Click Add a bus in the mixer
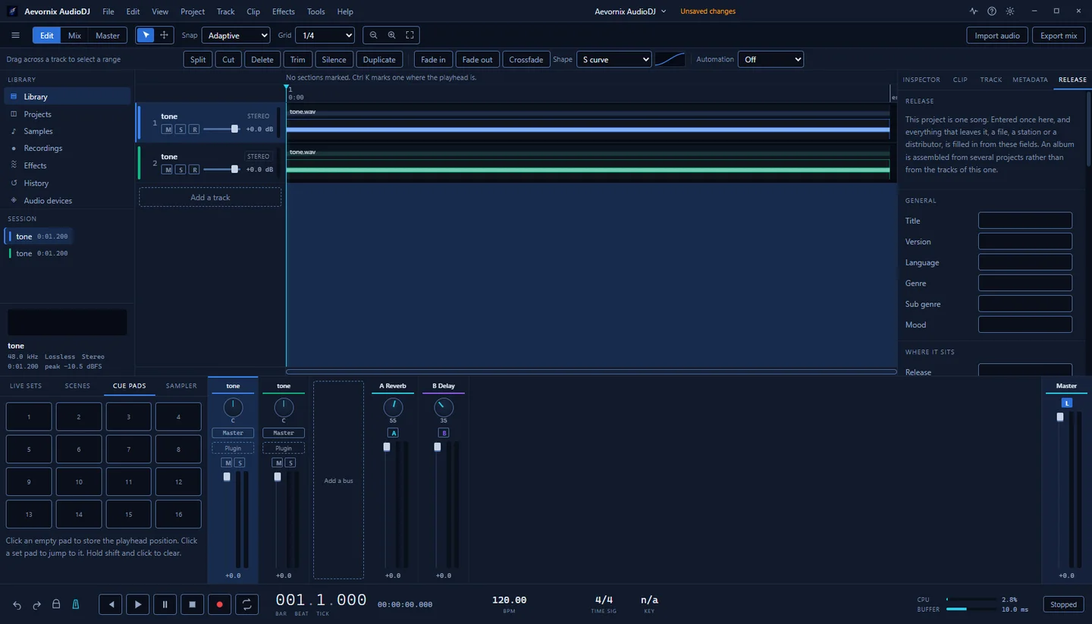This screenshot has height=624, width=1092. (x=338, y=481)
